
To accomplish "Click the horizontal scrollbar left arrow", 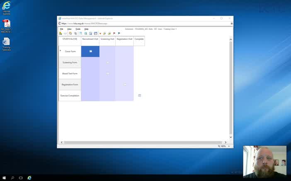I will point(62,142).
